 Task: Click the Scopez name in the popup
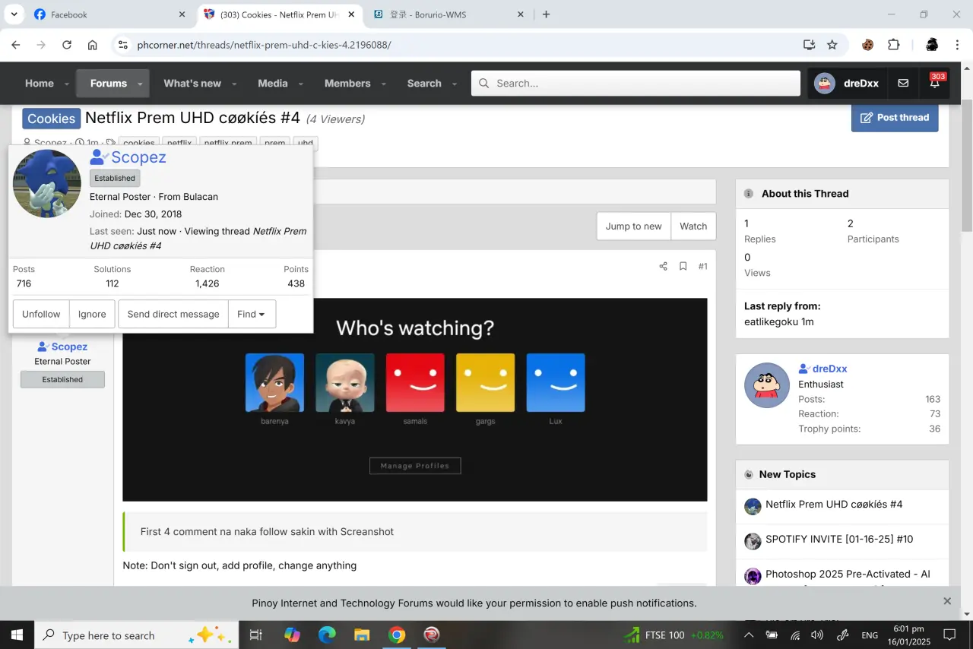(x=138, y=157)
